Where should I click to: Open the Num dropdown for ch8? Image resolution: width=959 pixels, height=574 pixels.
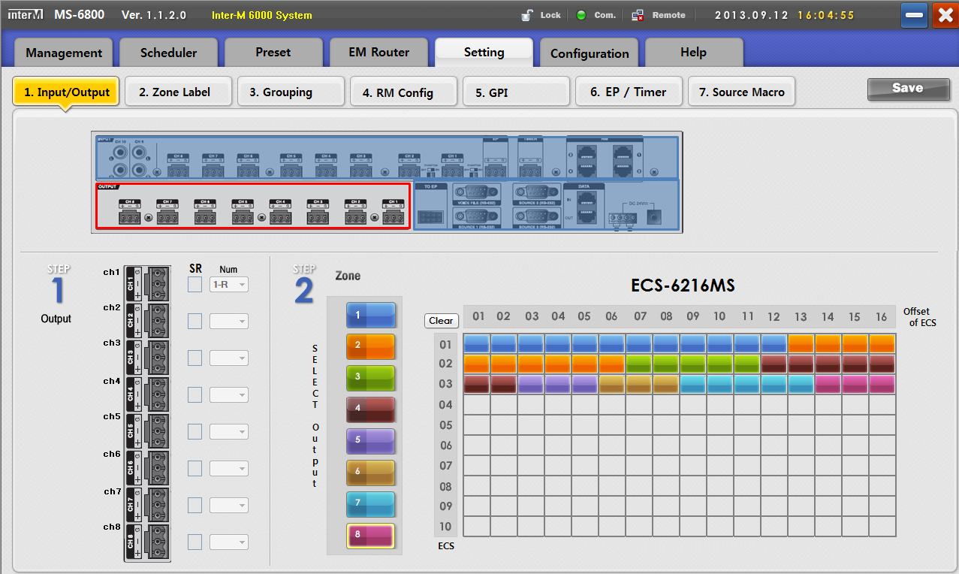(x=228, y=542)
